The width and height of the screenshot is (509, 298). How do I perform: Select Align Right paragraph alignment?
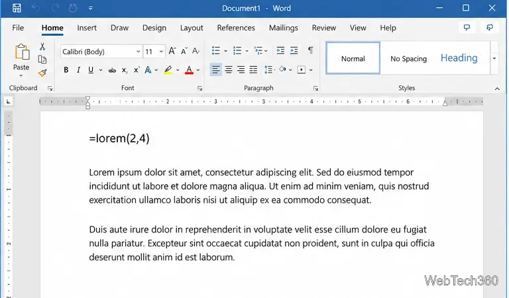[x=241, y=70]
